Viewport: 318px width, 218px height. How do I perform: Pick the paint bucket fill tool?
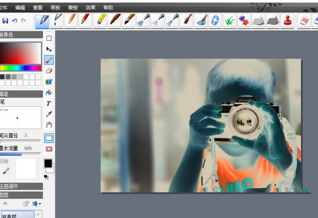click(49, 93)
